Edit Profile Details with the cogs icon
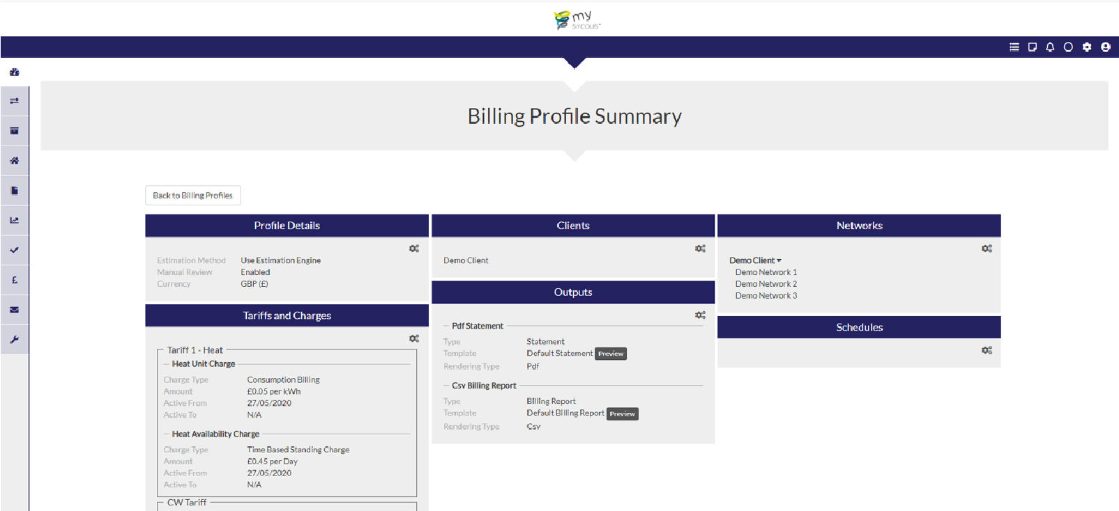This screenshot has width=1119, height=511. click(414, 249)
